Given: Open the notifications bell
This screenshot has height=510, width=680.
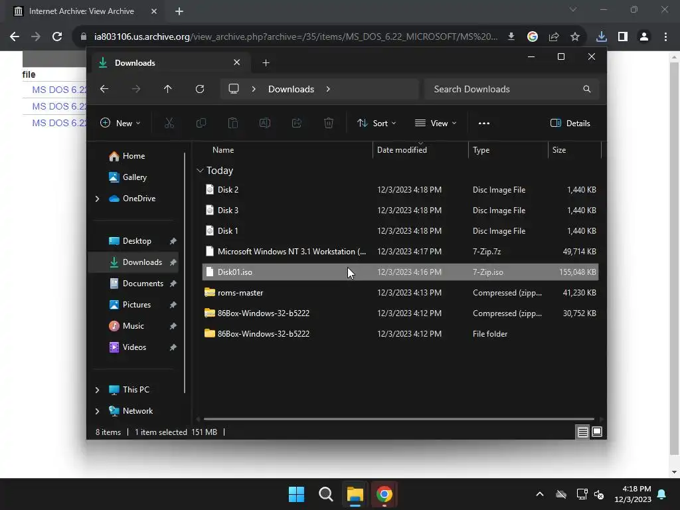Looking at the screenshot, I should point(662,494).
